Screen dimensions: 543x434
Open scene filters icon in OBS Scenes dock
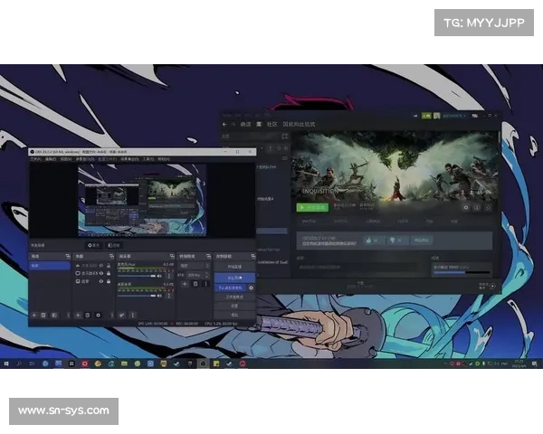[54, 315]
